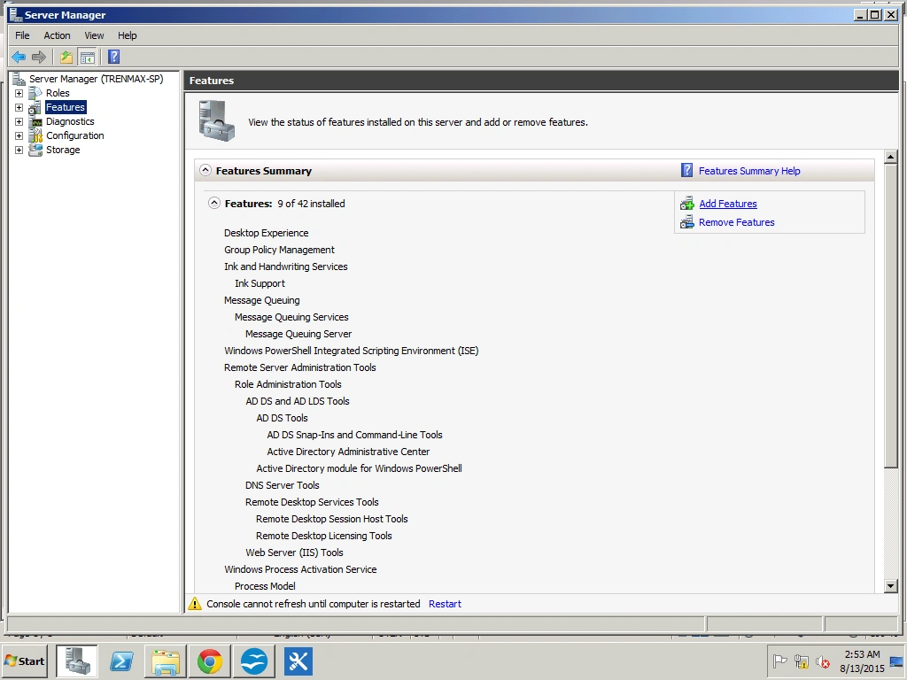Click the blue Help toolbar icon
907x680 pixels.
pos(114,57)
